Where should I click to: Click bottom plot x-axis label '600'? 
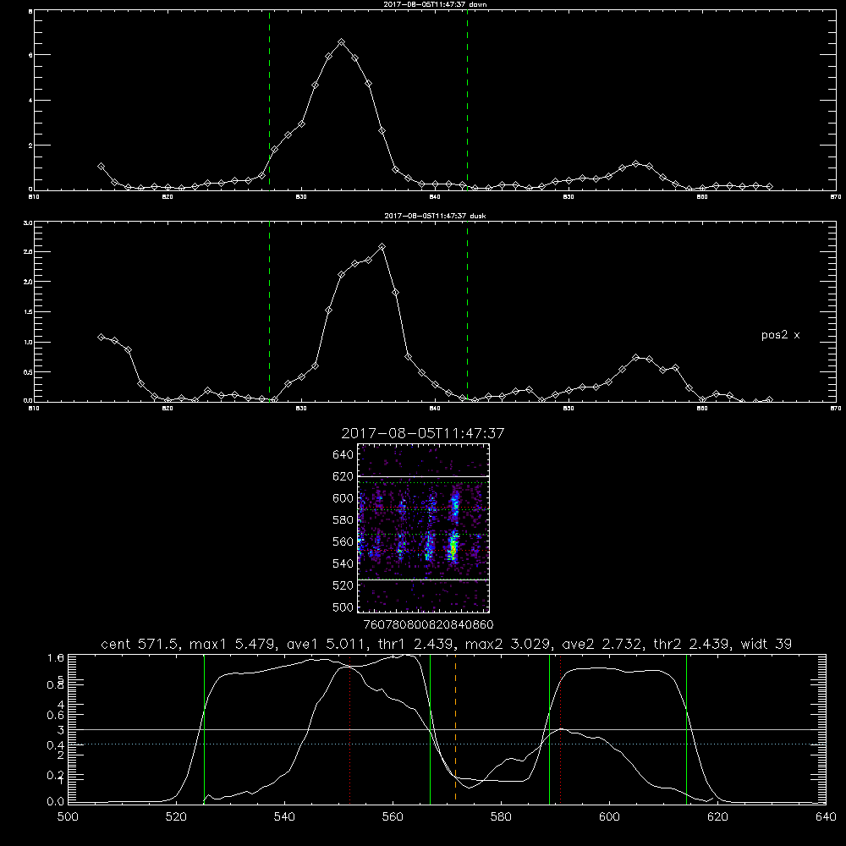click(610, 817)
